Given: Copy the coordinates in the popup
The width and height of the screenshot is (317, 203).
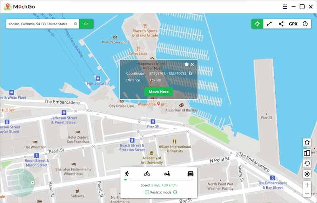Looking at the screenshot, I should click(191, 73).
